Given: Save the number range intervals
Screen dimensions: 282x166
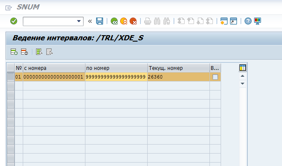Looking at the screenshot, I should point(100,21).
